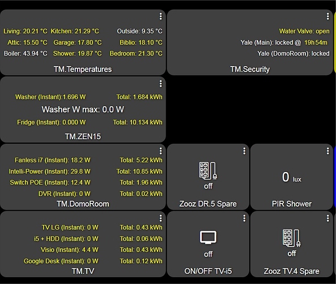This screenshot has height=284, width=336.
Task: Select the Water Valve: open status
Action: point(304,31)
